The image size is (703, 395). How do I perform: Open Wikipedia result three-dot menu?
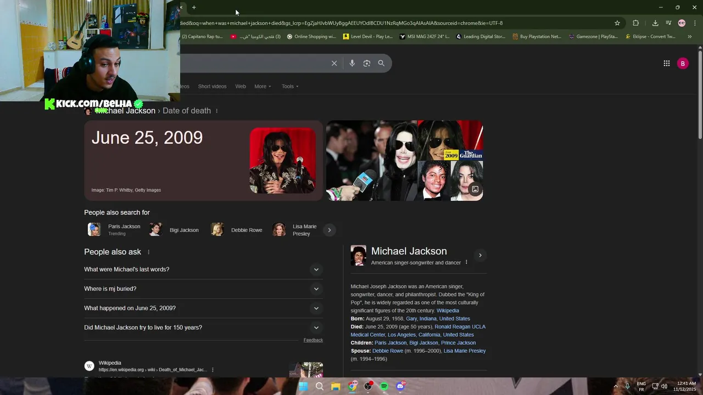coord(213,370)
